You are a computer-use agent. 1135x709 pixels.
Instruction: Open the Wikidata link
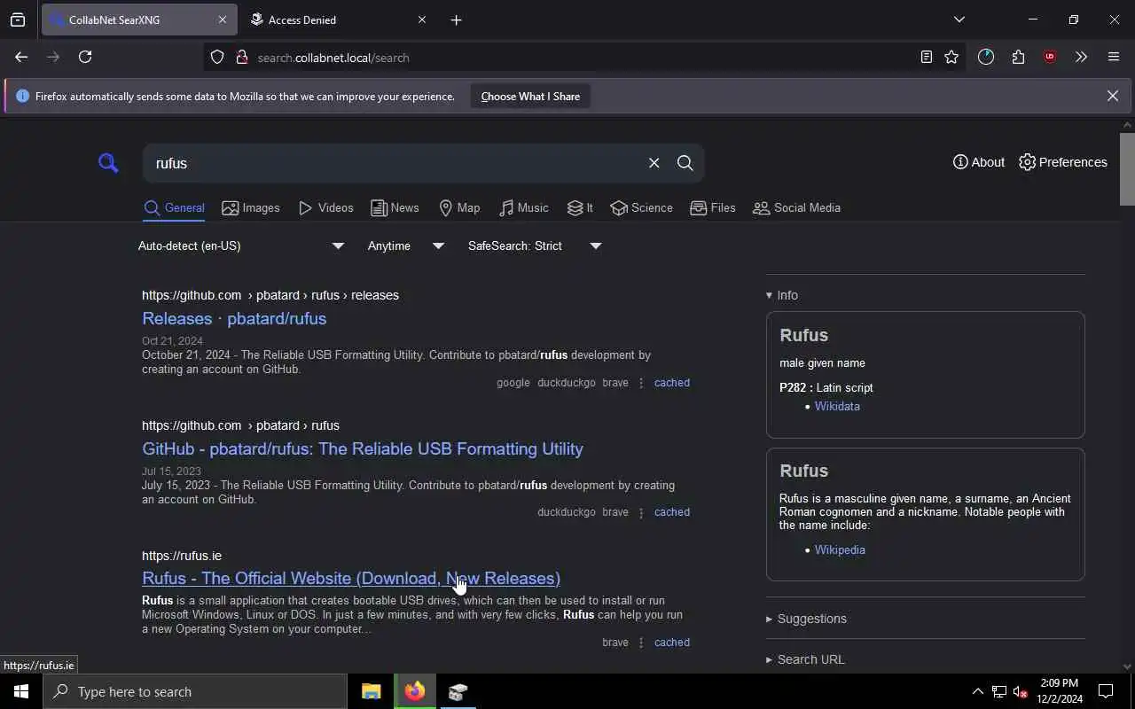tap(837, 407)
